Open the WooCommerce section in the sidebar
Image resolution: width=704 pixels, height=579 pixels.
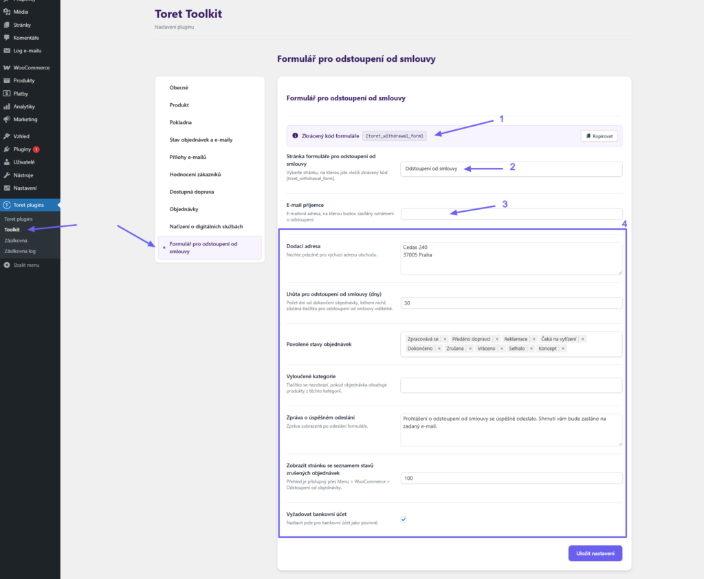click(x=7, y=67)
